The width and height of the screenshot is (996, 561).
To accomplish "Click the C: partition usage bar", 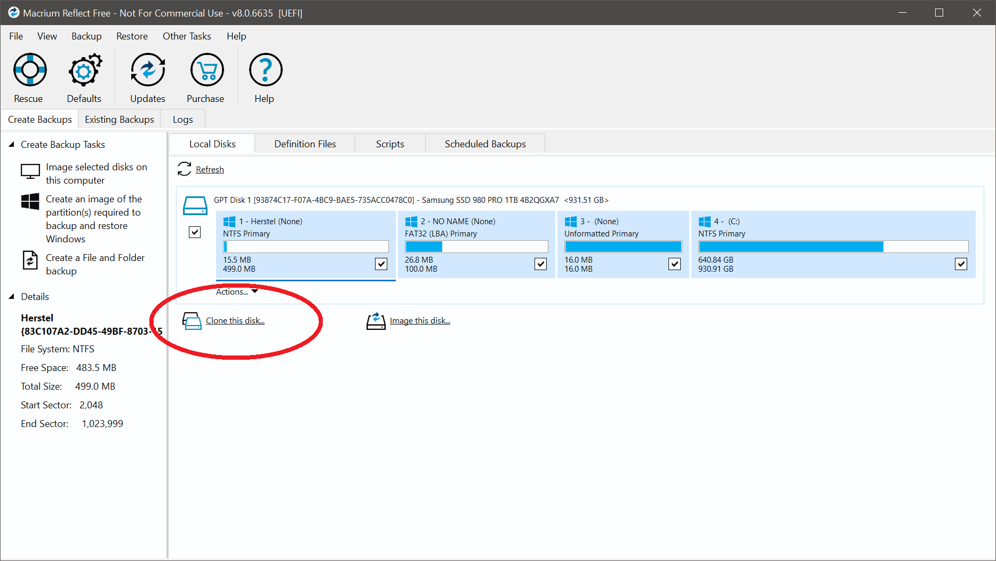I will point(833,247).
